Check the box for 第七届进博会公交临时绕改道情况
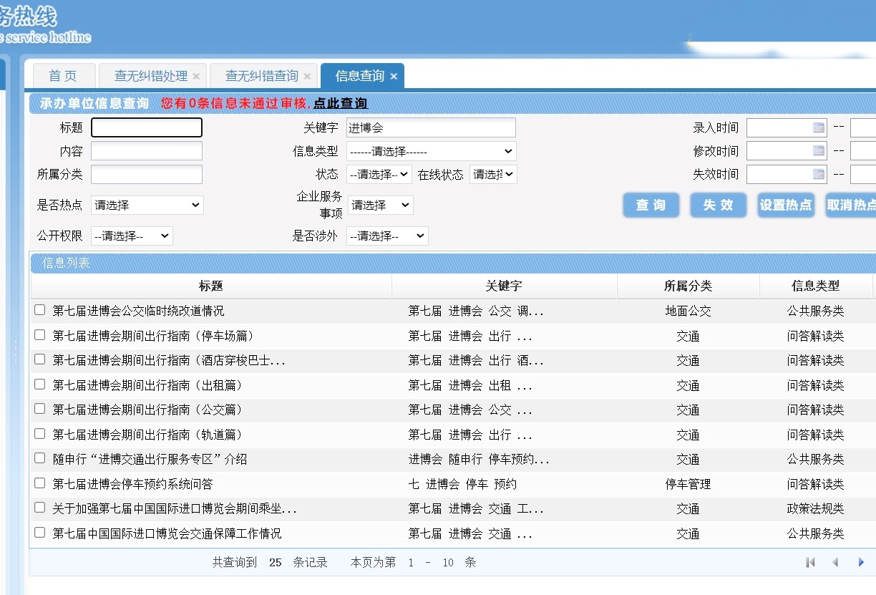Screen dimensions: 876x595 [40, 310]
